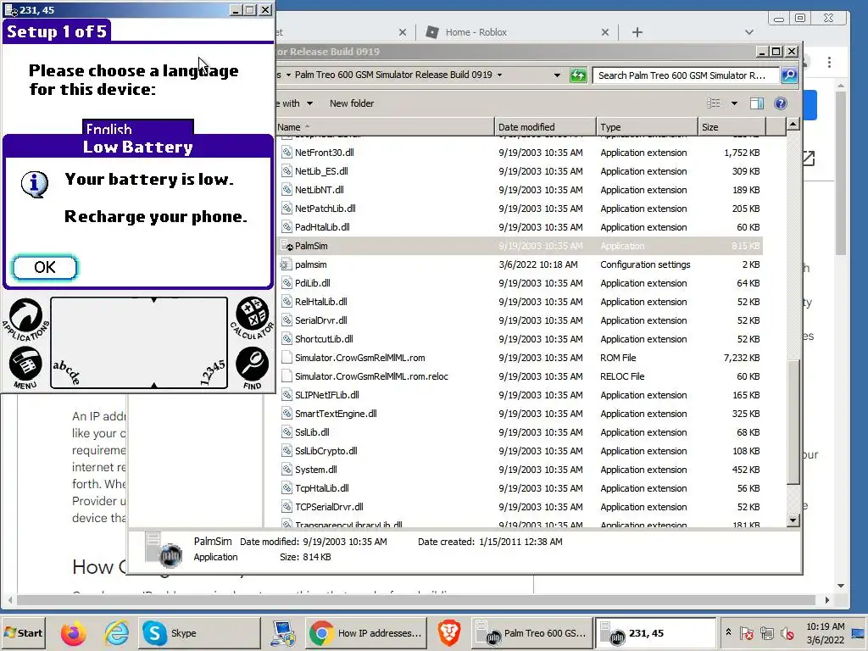The height and width of the screenshot is (651, 868).
Task: Select the PalmSim application row
Action: pyautogui.click(x=520, y=246)
